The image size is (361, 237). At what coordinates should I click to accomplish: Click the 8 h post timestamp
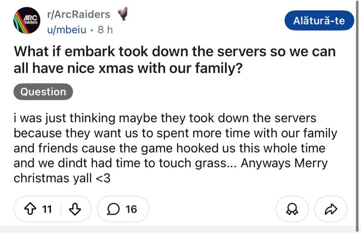click(x=105, y=29)
